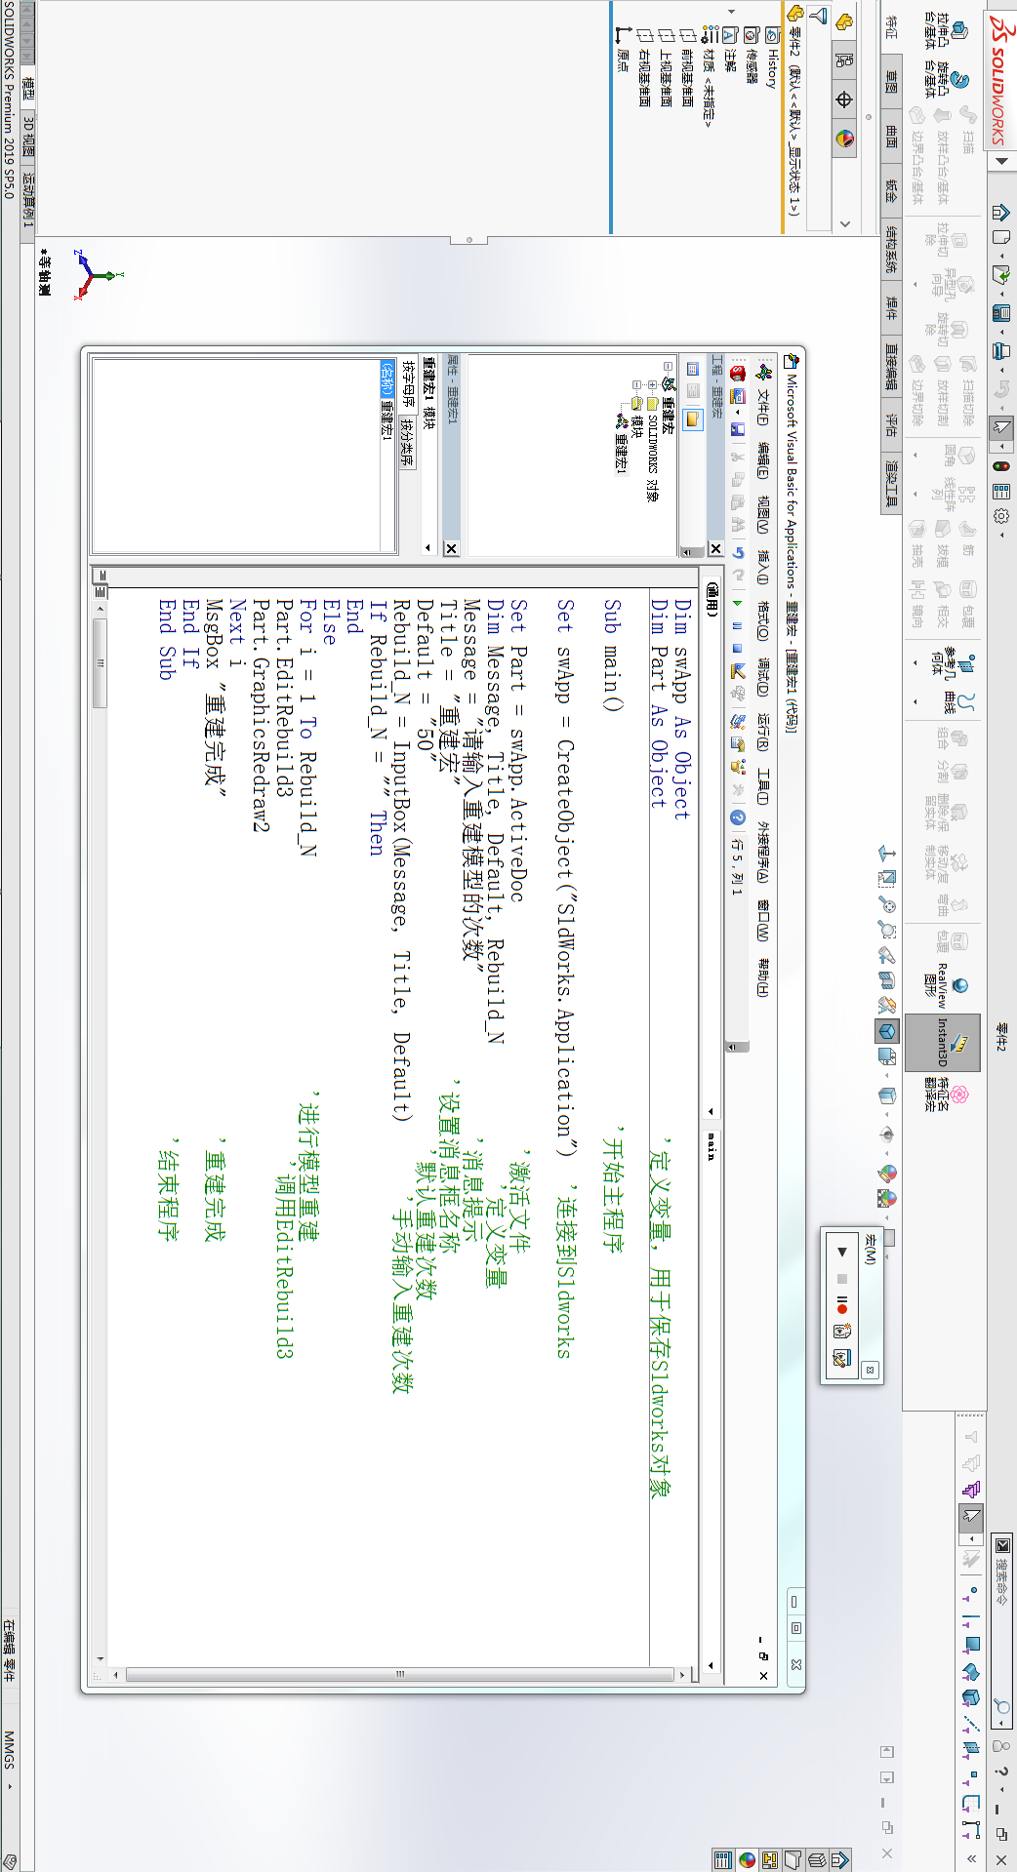Open VBA 调试(D) menu
The image size is (1017, 1872).
tap(763, 676)
